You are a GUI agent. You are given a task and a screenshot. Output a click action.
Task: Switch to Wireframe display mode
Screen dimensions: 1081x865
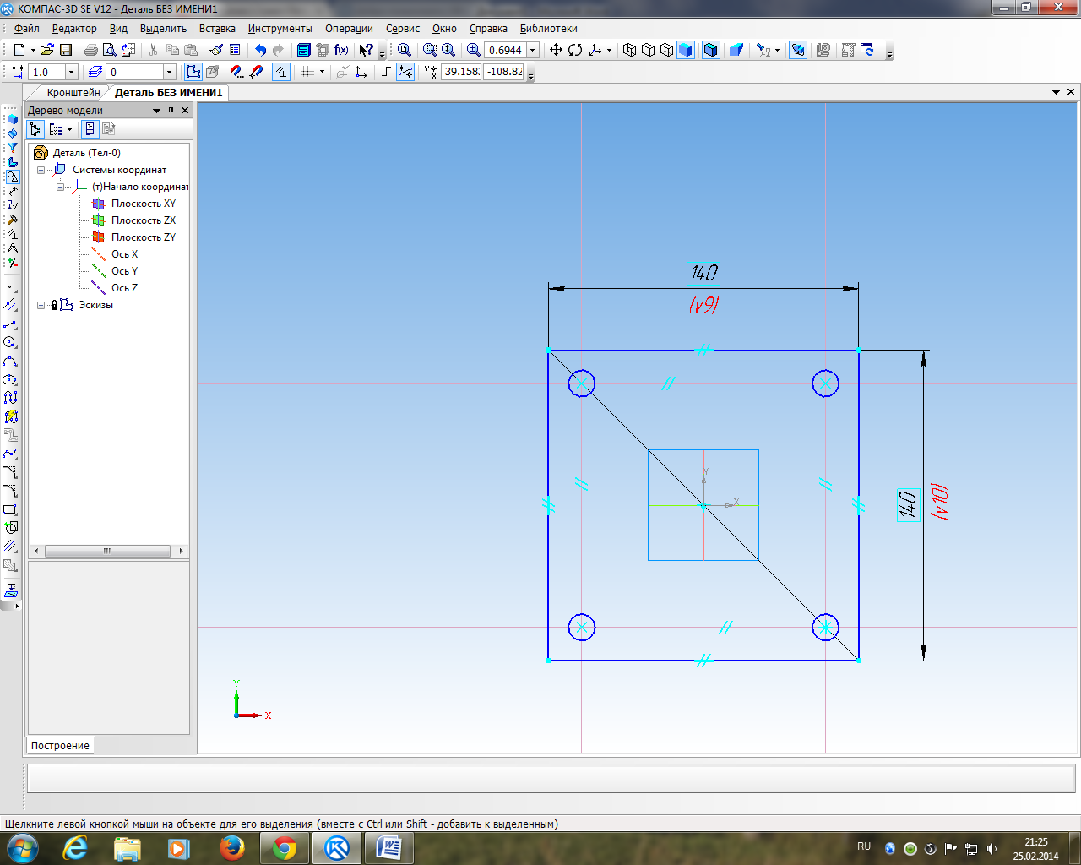coord(629,50)
